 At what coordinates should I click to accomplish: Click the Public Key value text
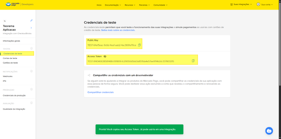click(x=112, y=45)
